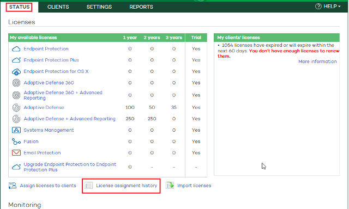Open the Systems Management link
Screen dimensions: 349x209
(49, 130)
